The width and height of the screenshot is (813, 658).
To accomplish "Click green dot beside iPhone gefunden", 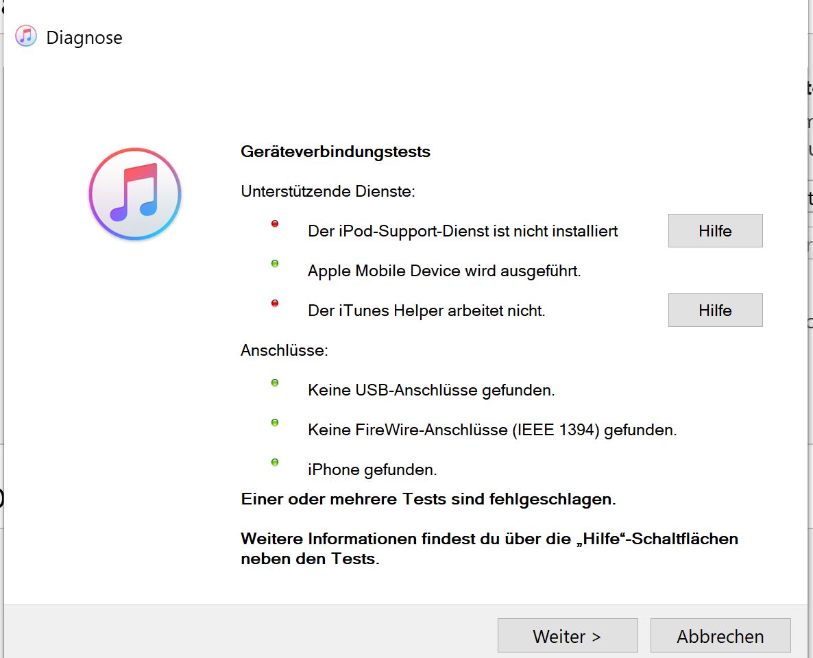I will [x=275, y=462].
